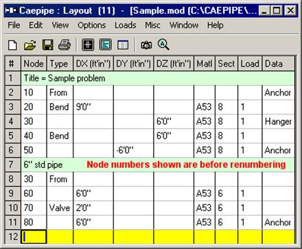This screenshot has height=249, width=302.
Task: Click the Matl column header
Action: 205,64
